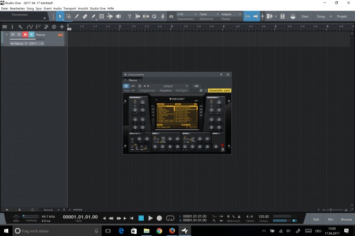Select the Arrow tool

coord(60,17)
